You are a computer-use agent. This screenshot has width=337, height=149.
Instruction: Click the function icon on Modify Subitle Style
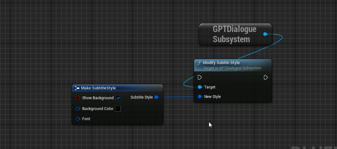pos(199,63)
